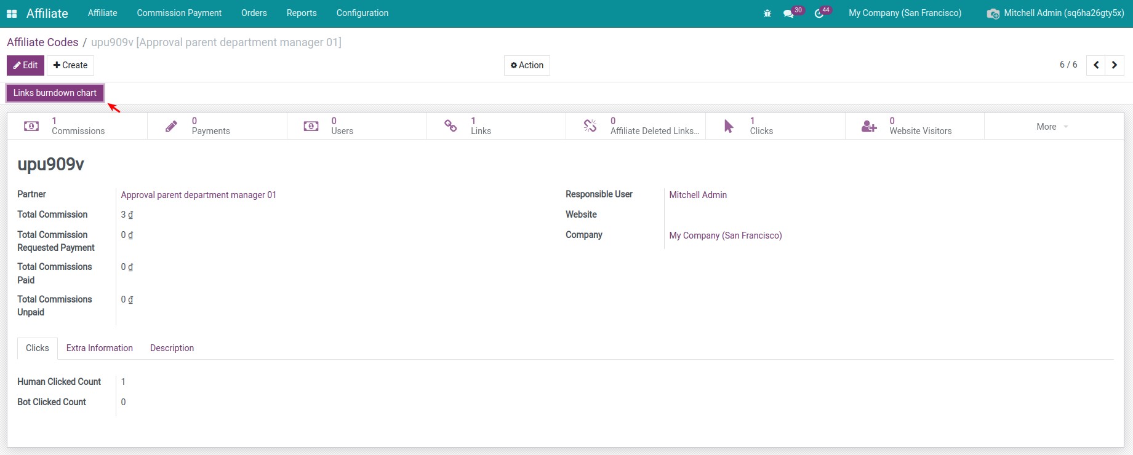Go to the previous record arrow

pos(1096,65)
